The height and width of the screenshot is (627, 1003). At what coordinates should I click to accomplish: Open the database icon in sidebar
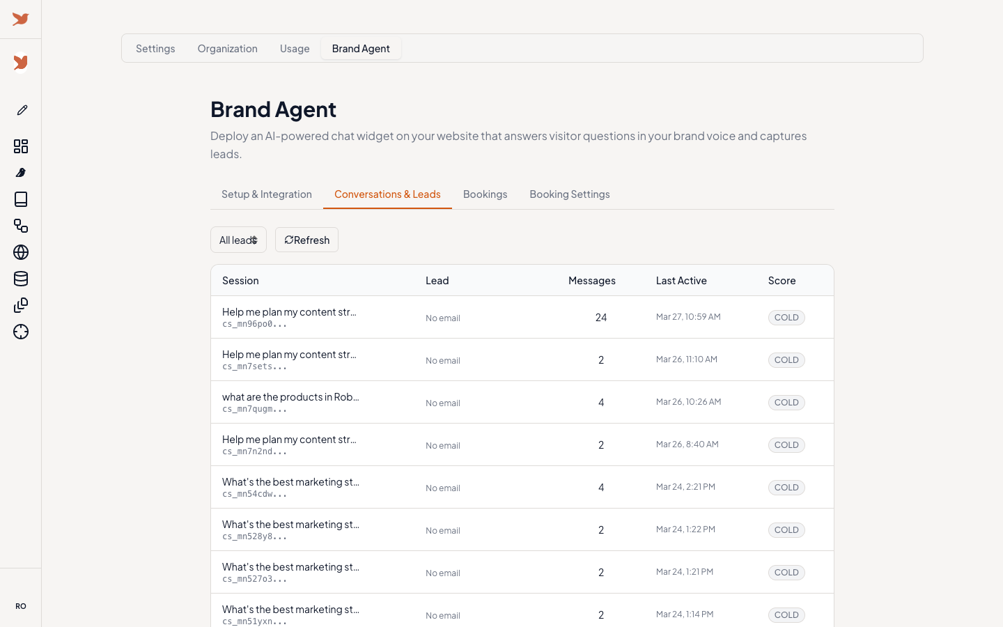tap(21, 279)
